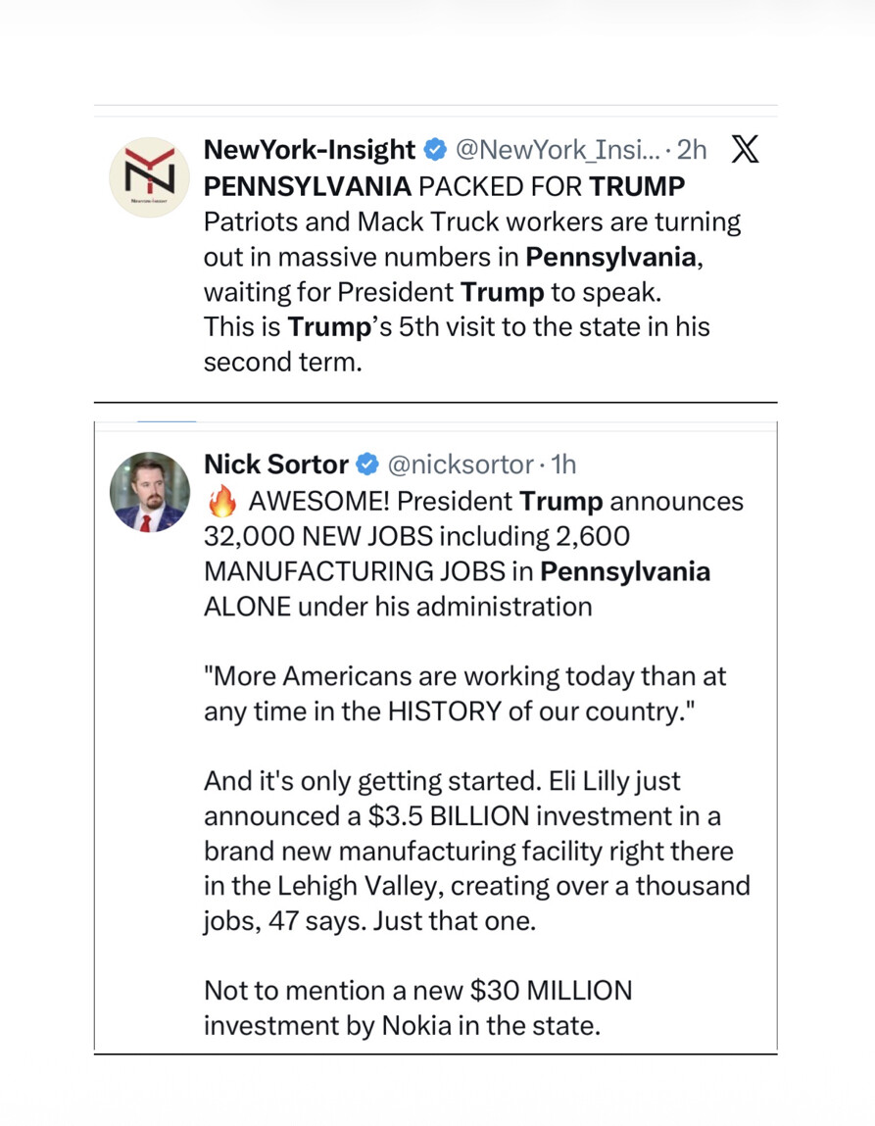
Task: Open the tweet text about Nokia investment
Action: click(x=417, y=1008)
